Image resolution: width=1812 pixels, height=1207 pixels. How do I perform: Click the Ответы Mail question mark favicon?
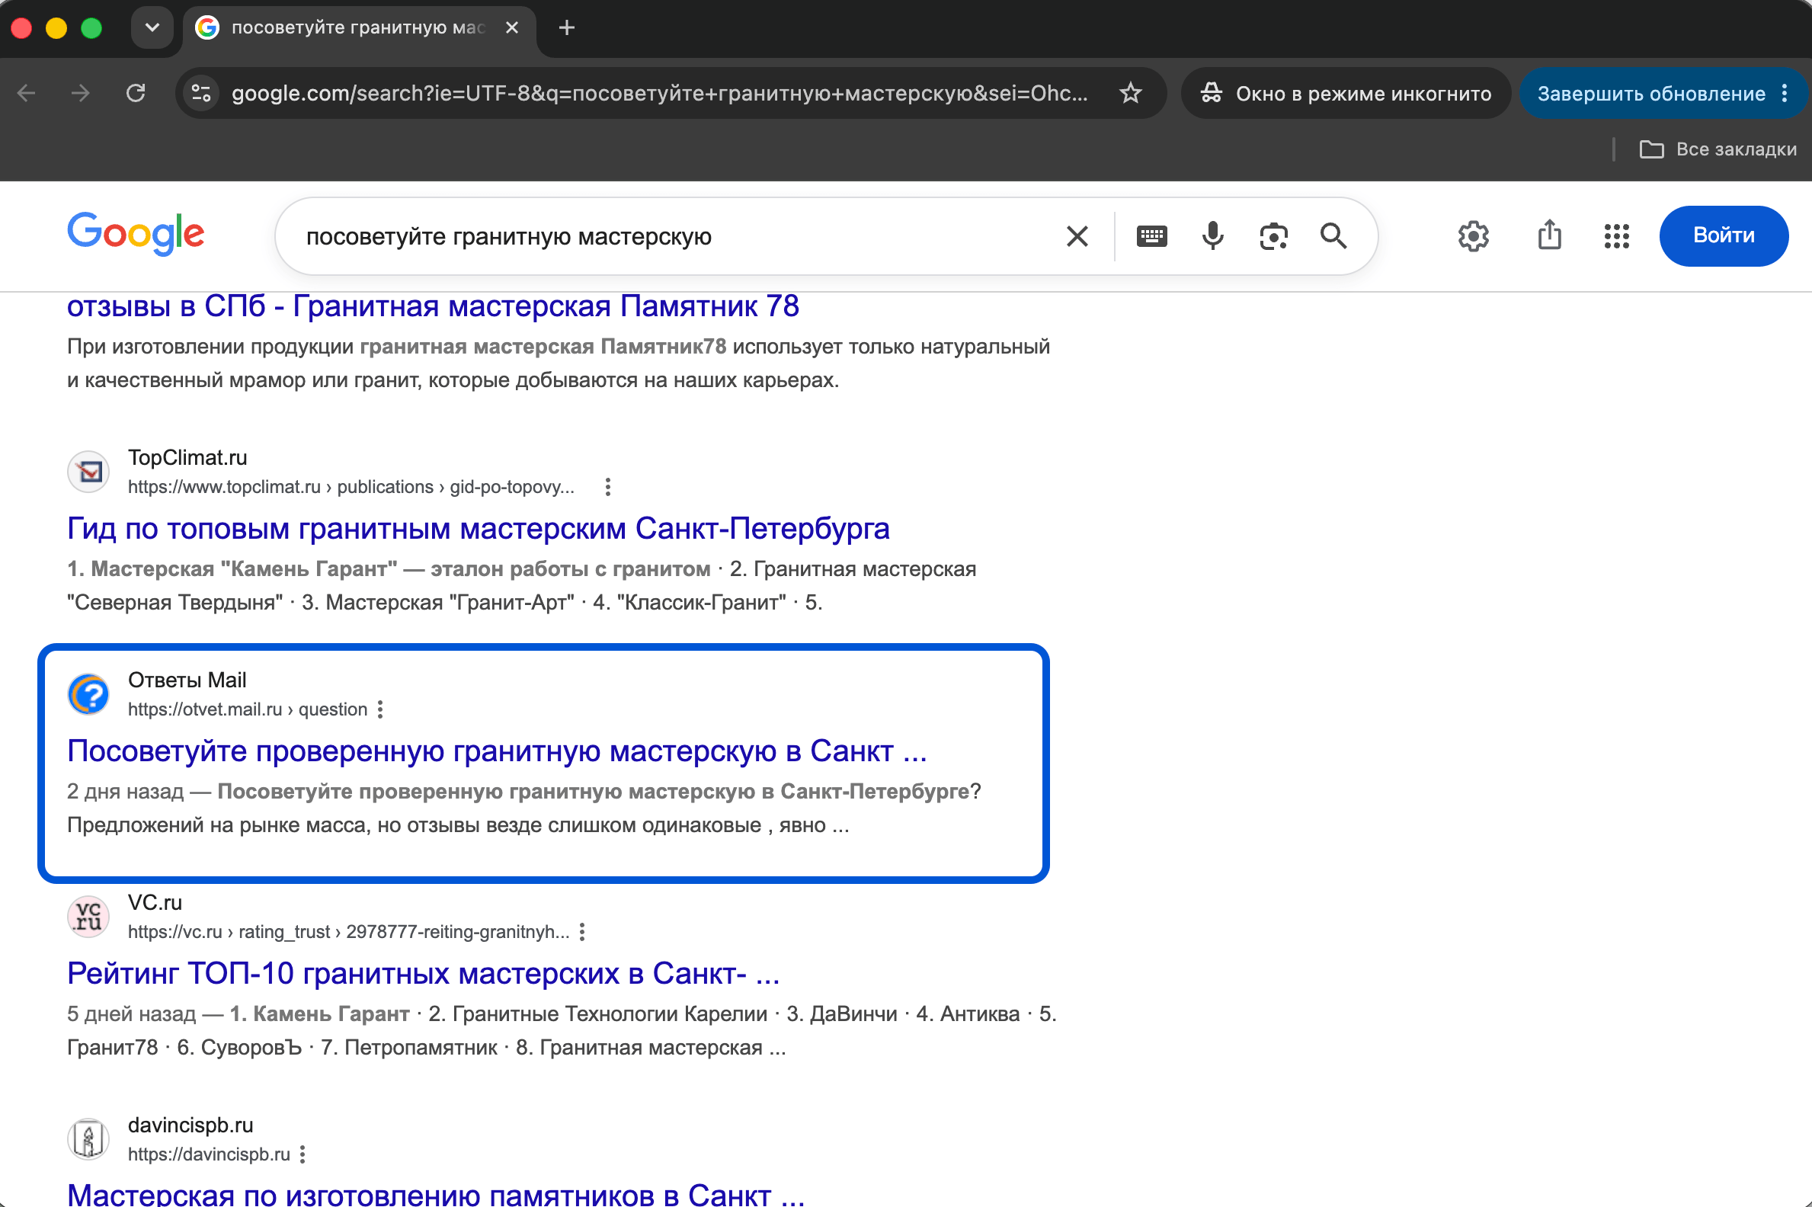click(88, 693)
